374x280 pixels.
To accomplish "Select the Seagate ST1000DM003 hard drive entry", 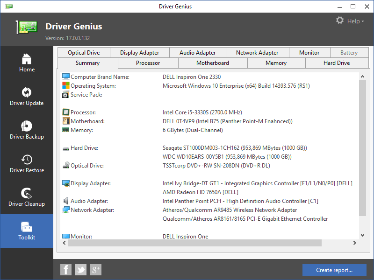I will tap(235, 148).
